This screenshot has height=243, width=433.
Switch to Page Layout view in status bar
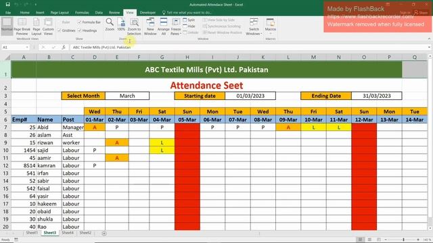[x=369, y=240]
